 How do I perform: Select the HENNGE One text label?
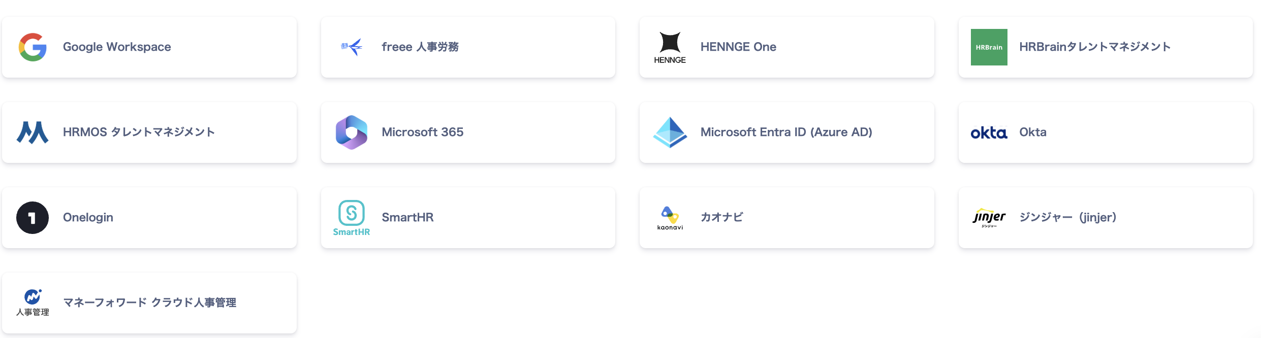tap(738, 47)
